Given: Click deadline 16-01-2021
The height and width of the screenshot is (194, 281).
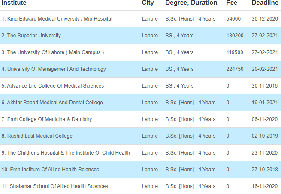Looking at the screenshot, I should pyautogui.click(x=265, y=103).
